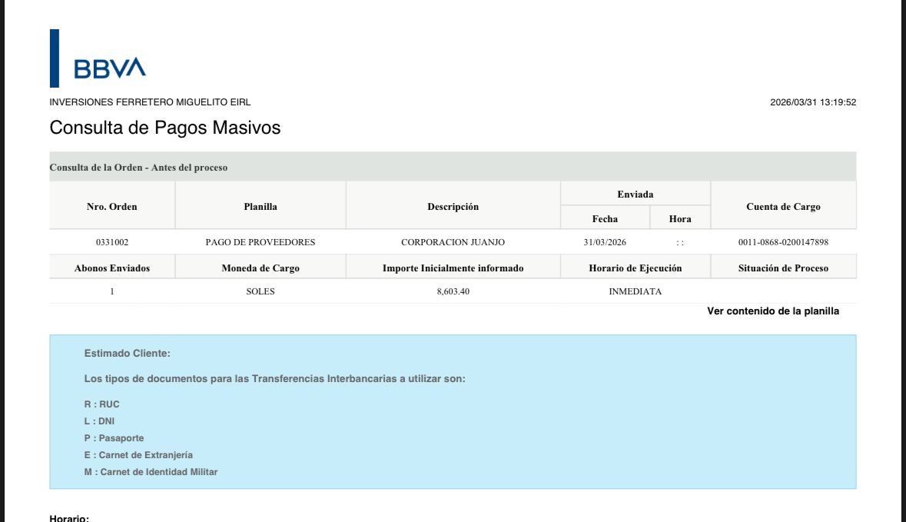Click the Moneda de Cargo header
The height and width of the screenshot is (522, 906).
(261, 268)
